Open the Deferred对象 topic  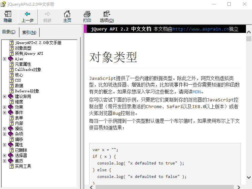pyautogui.click(x=27, y=91)
